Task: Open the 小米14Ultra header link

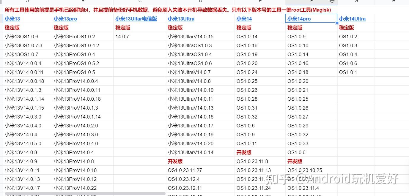Action: 352,19
